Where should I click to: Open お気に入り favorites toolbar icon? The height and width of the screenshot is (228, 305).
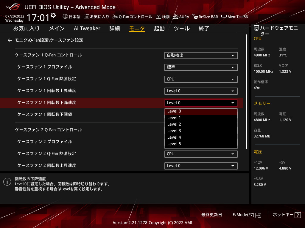[x=86, y=17]
